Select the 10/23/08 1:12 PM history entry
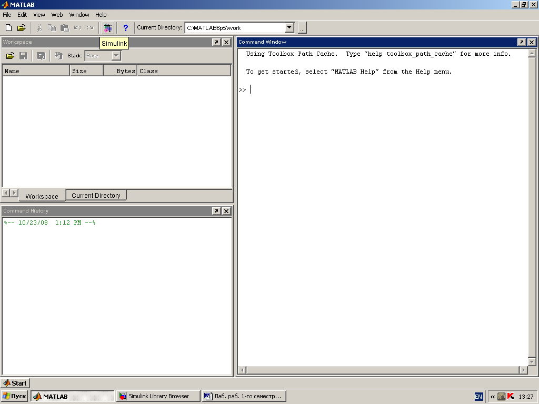539x404 pixels. [50, 223]
